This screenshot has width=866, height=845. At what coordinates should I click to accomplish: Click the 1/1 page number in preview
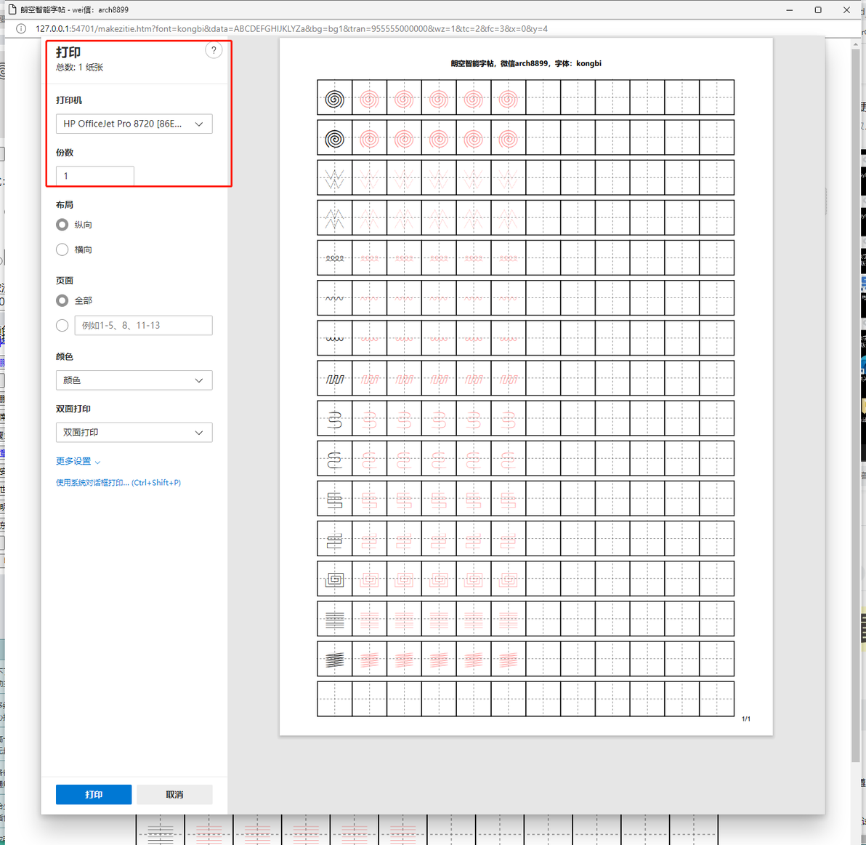pyautogui.click(x=746, y=719)
